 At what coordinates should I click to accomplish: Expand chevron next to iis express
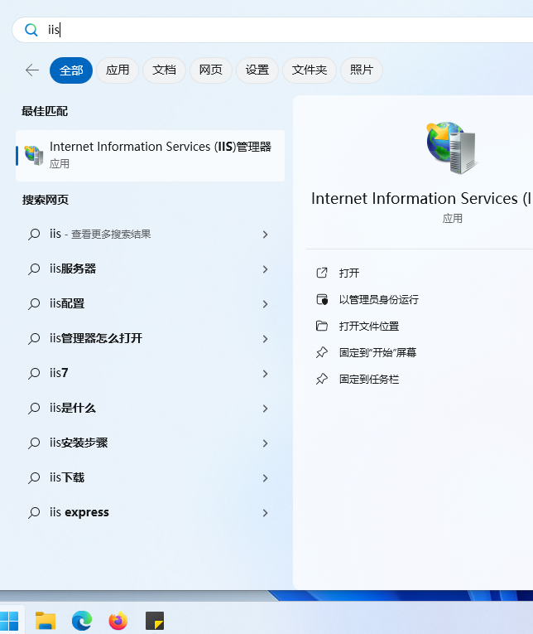[x=266, y=513]
